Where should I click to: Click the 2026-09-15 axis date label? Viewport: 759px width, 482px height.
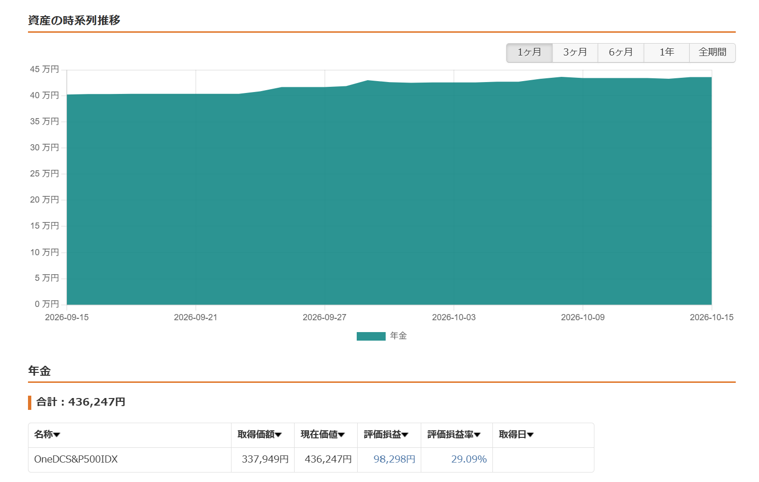pos(67,317)
